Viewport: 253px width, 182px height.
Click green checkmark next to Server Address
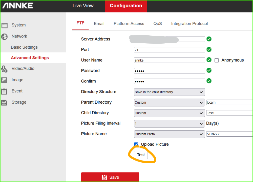(x=209, y=39)
